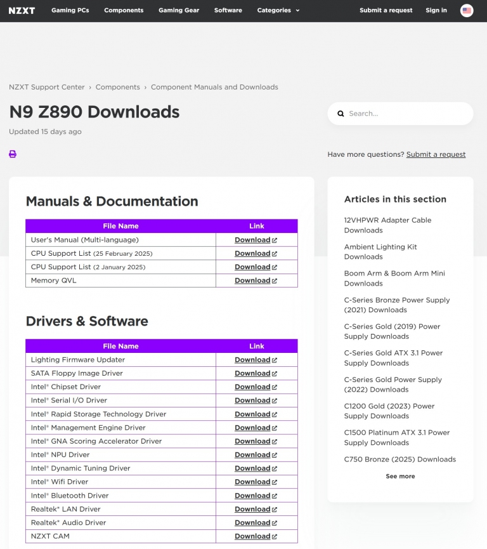Expand the Categories dropdown
The height and width of the screenshot is (549, 487).
[x=278, y=11]
